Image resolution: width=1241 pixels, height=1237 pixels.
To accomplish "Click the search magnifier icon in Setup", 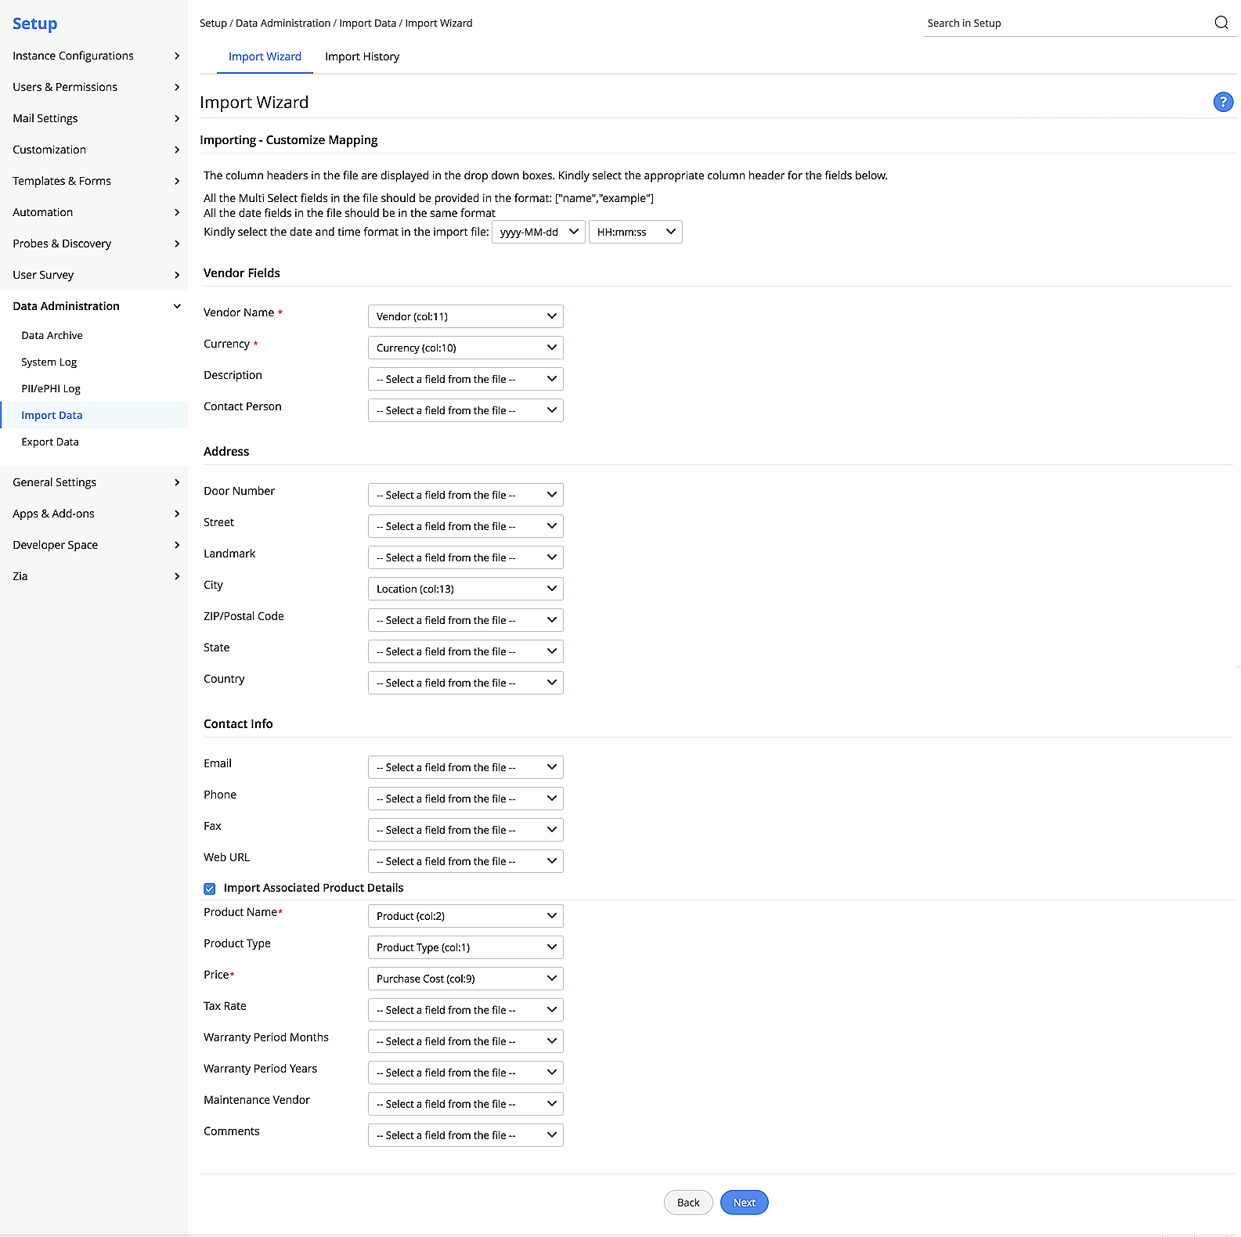I will tap(1221, 23).
